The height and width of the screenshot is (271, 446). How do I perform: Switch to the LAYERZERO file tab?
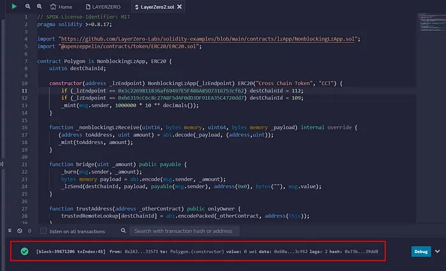tap(103, 7)
